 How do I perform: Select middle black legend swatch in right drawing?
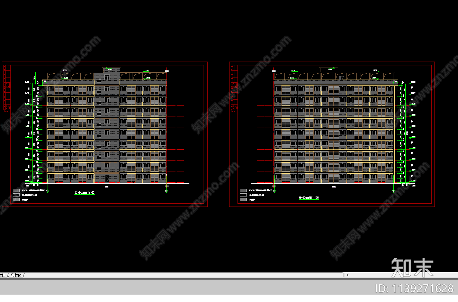pyautogui.click(x=243, y=195)
